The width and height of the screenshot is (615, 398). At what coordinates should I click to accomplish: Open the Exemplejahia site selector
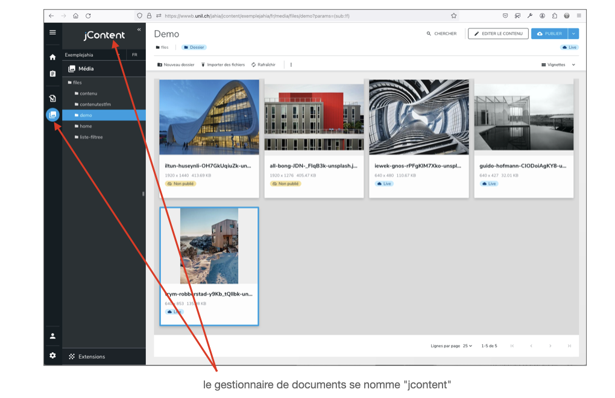tap(92, 55)
